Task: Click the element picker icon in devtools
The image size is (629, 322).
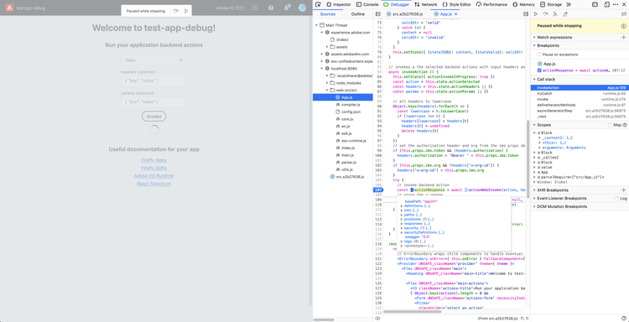Action: [318, 4]
